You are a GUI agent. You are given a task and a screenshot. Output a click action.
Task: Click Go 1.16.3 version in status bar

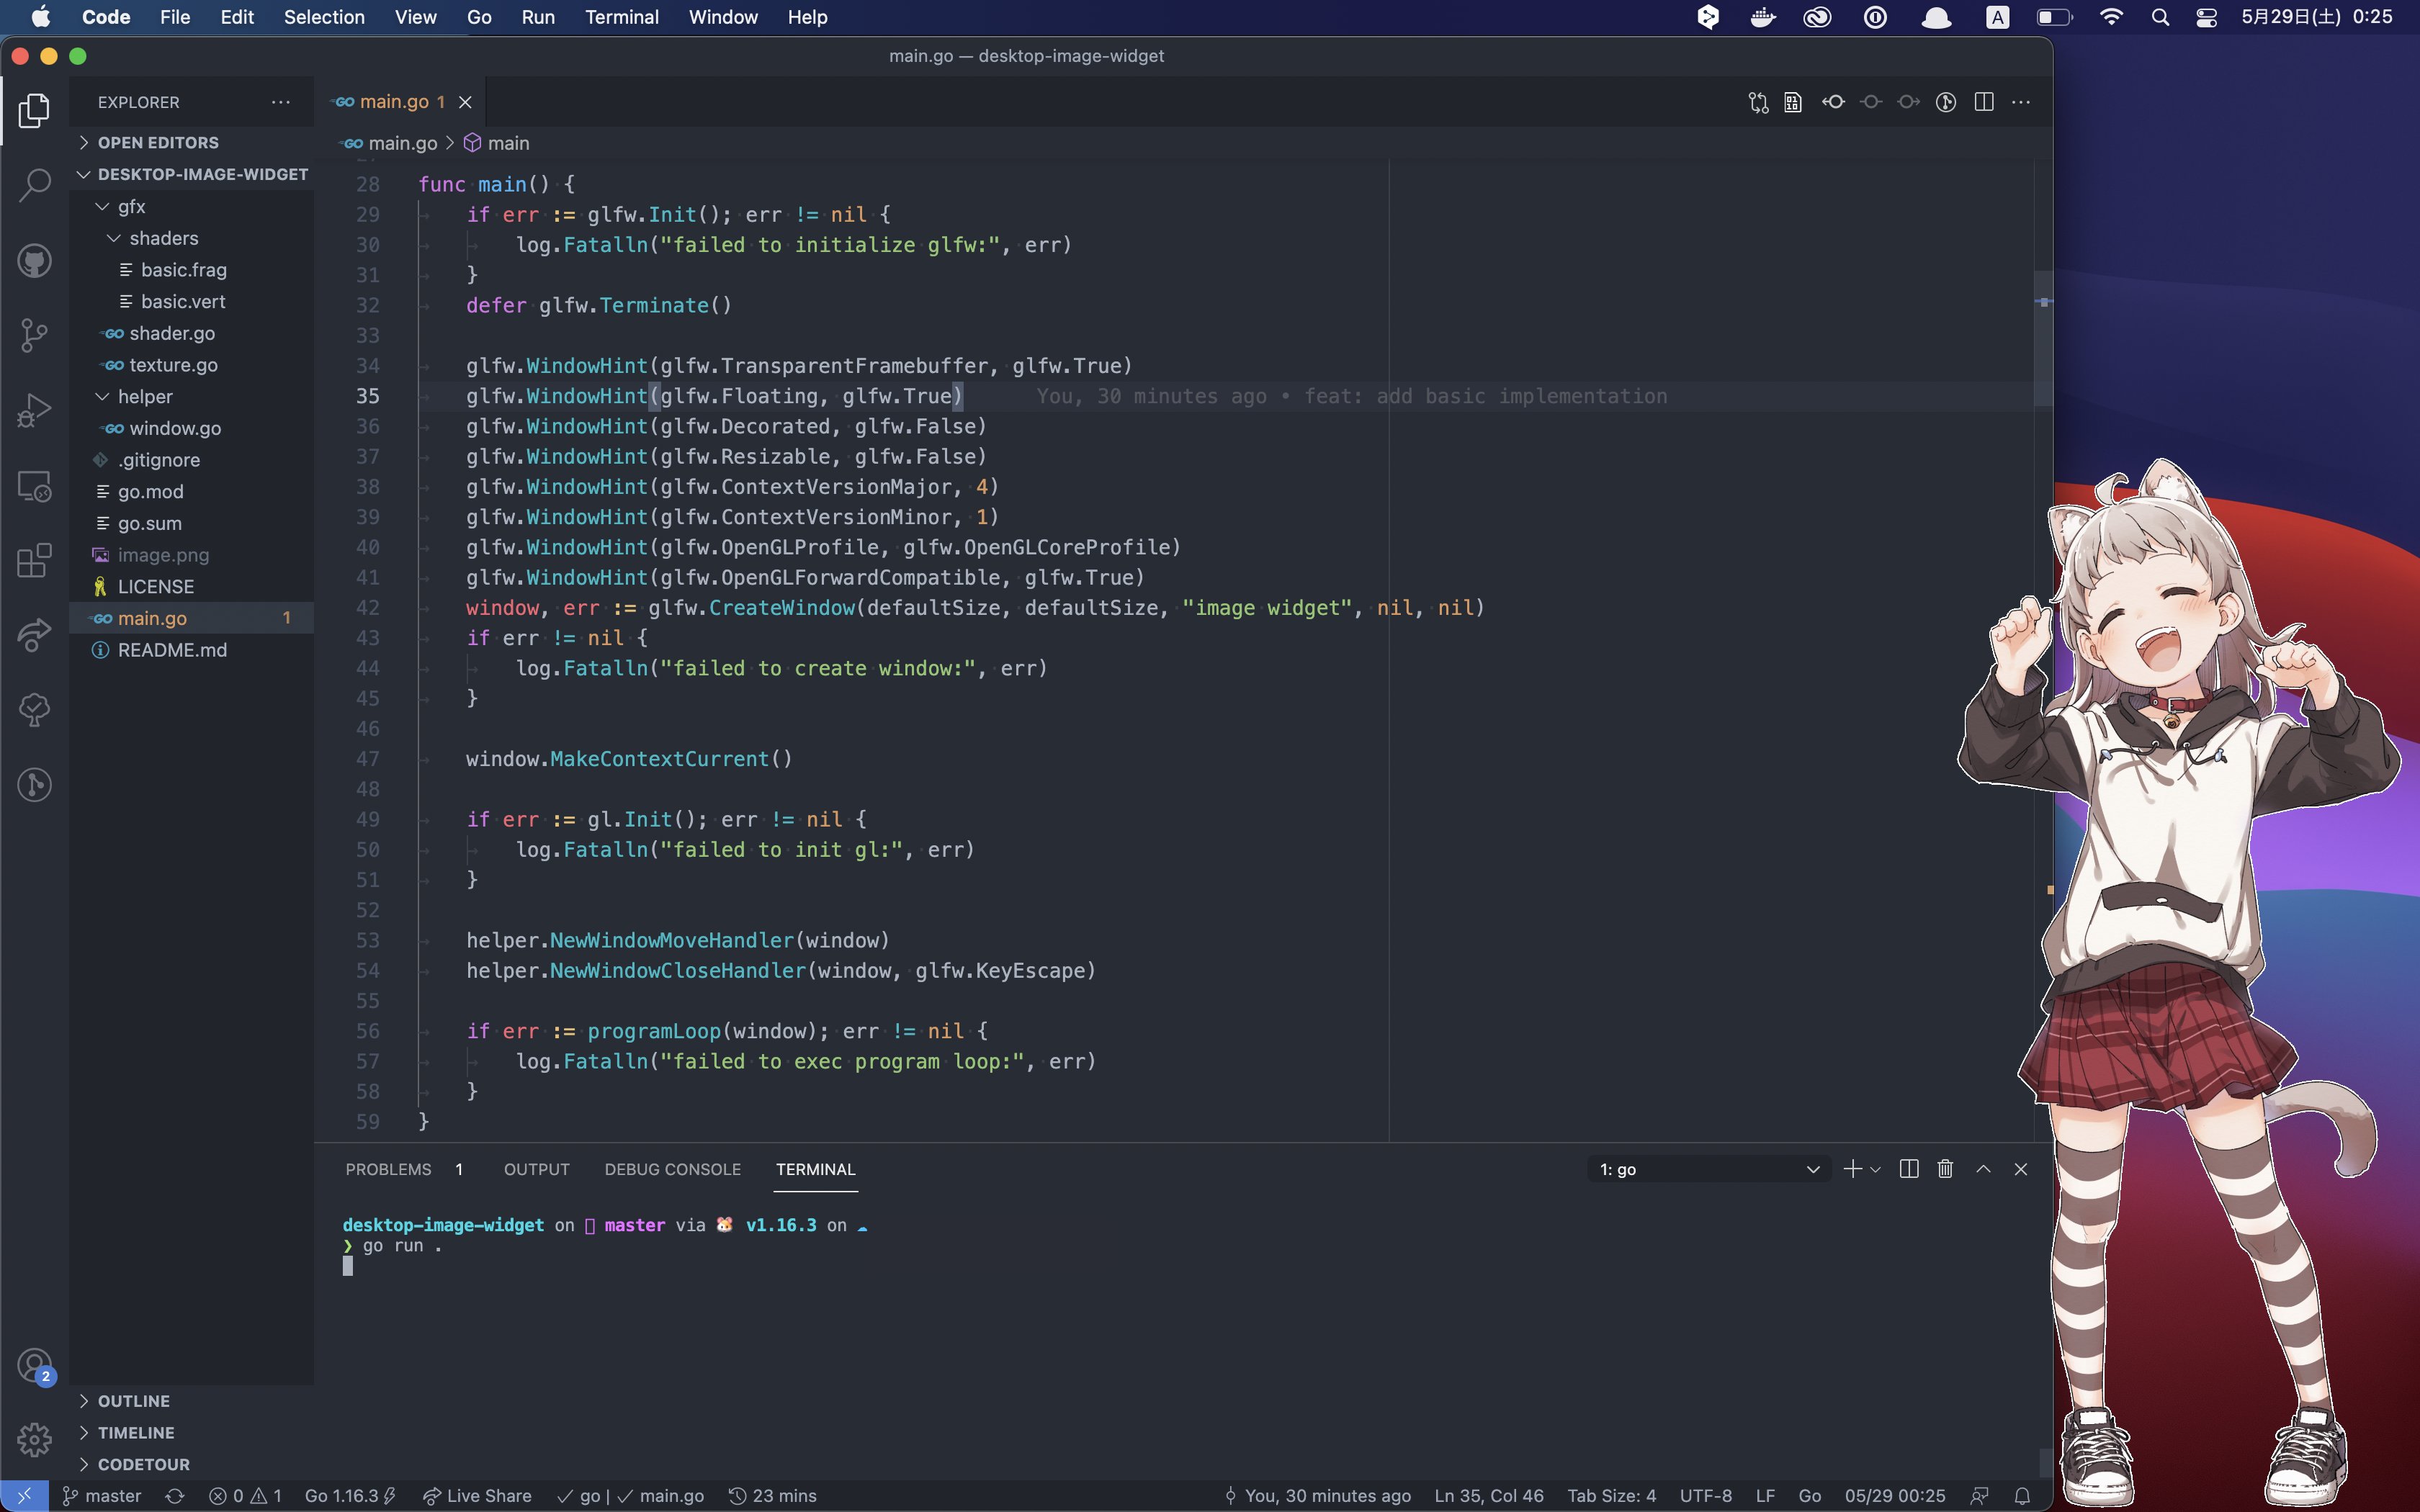350,1496
